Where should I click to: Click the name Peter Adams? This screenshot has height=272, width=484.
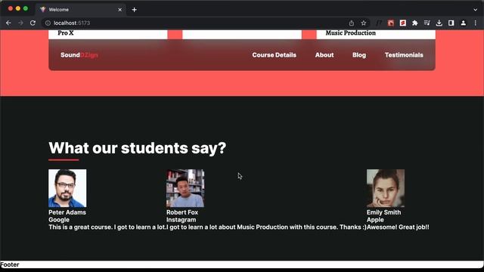67,212
